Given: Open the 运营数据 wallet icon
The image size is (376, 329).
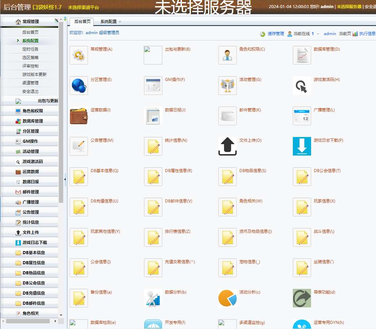Looking at the screenshot, I should point(78,116).
